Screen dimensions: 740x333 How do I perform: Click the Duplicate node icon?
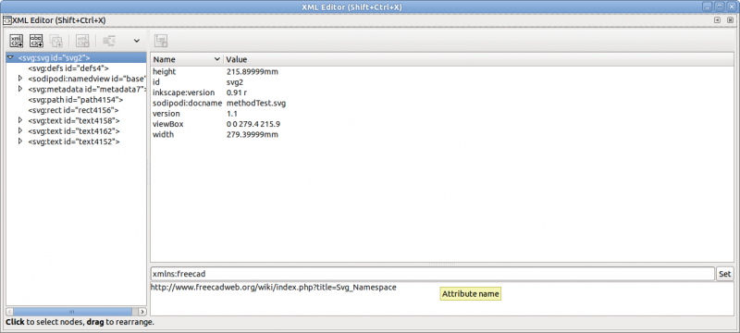tap(56, 41)
